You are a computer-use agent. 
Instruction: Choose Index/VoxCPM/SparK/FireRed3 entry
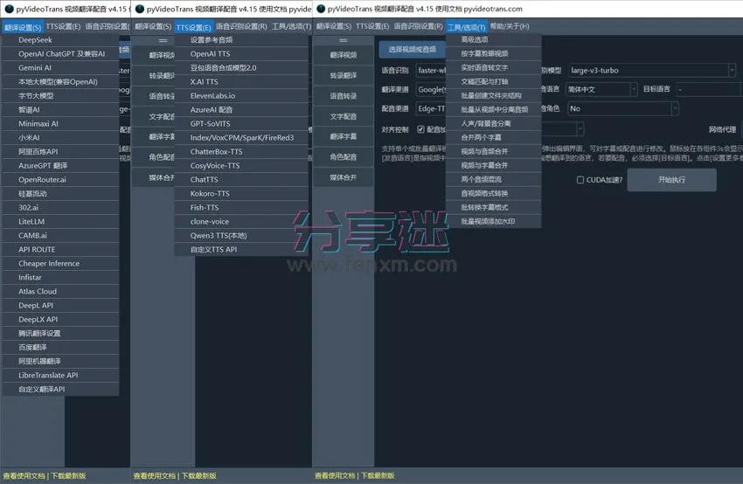click(241, 138)
